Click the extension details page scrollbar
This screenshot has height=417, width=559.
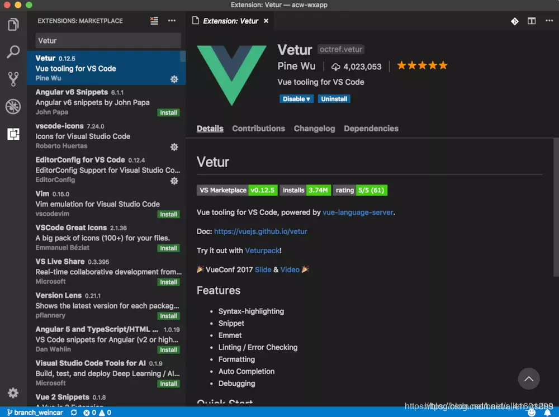[556, 207]
